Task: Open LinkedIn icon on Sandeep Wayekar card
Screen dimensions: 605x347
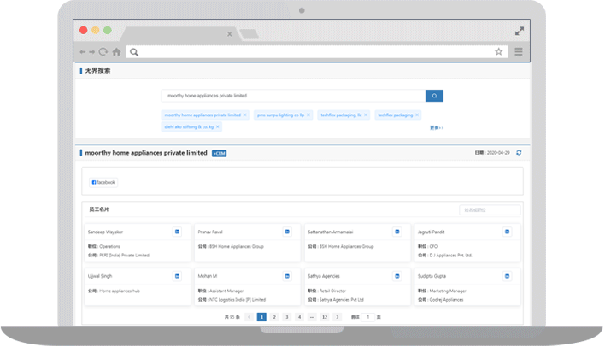Action: point(177,232)
